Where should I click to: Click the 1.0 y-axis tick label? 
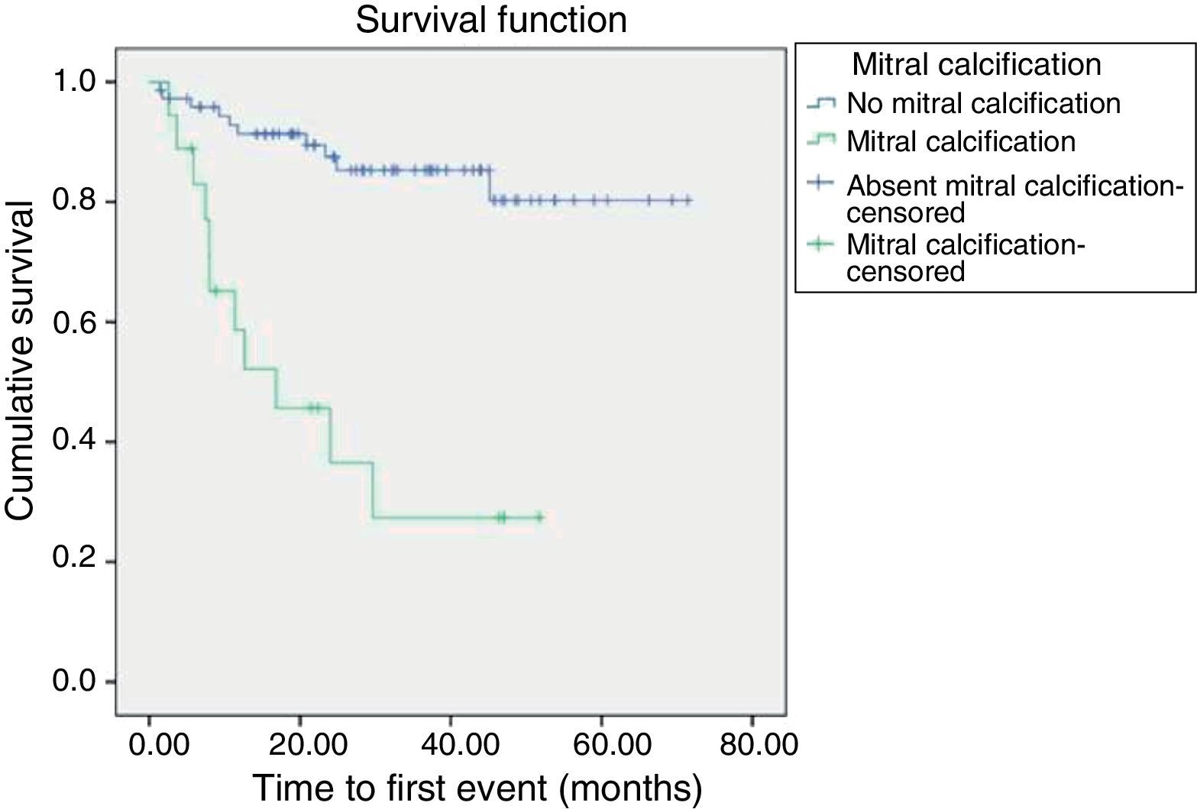tap(73, 82)
